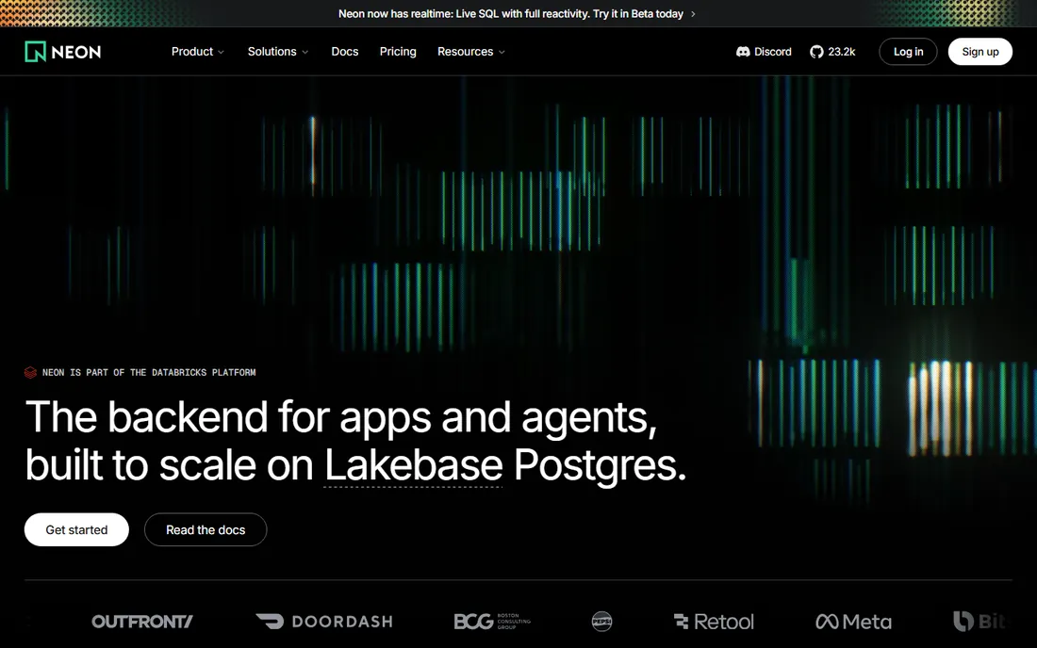The image size is (1037, 648).
Task: Click the headline 'The backend for apps and agents'
Action: [341, 417]
